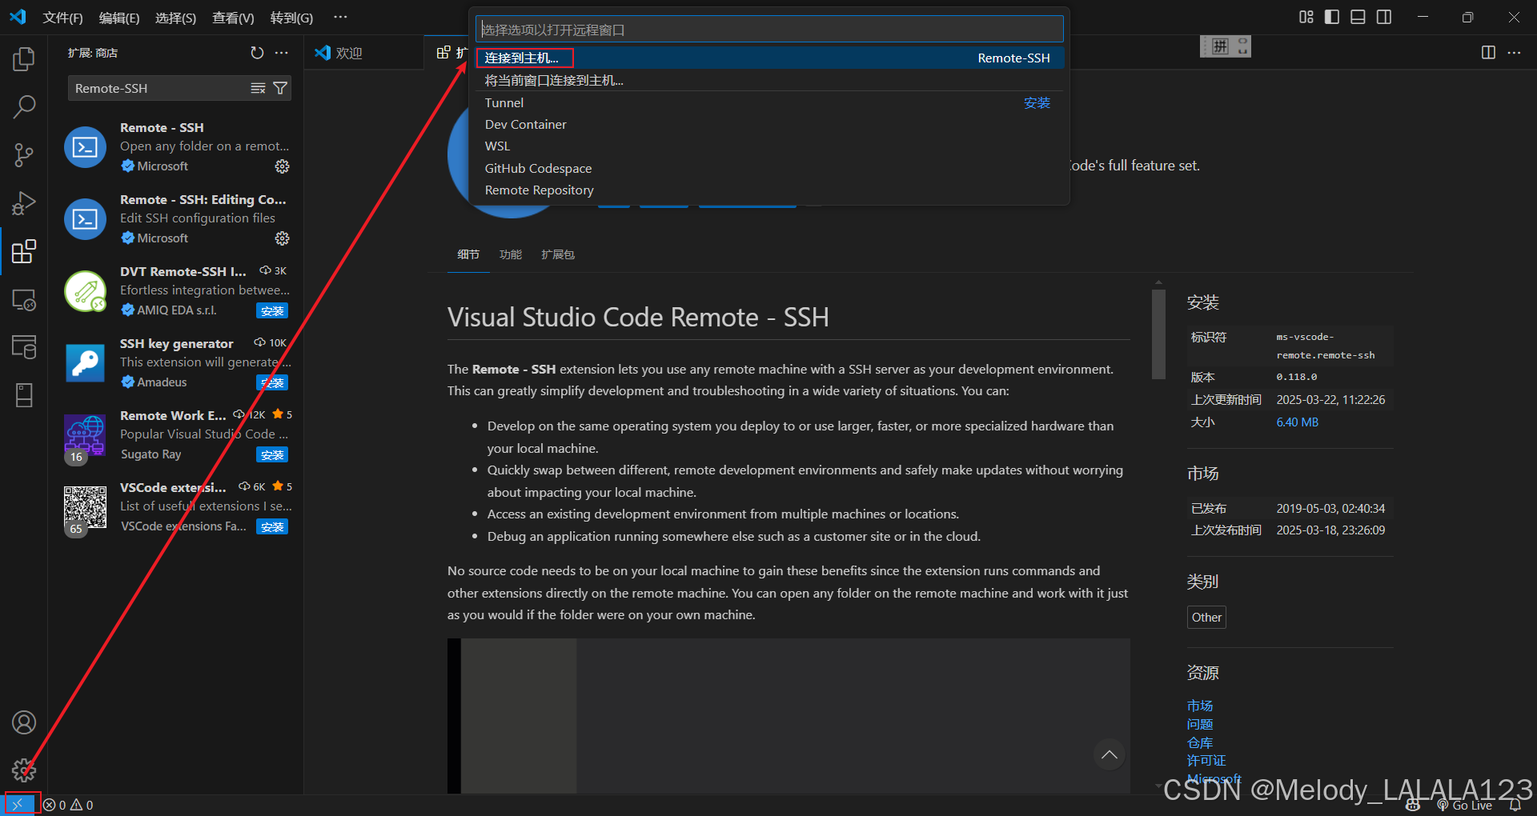Screen dimensions: 1537x816
Task: Toggle bottom panel visibility
Action: pyautogui.click(x=1358, y=17)
